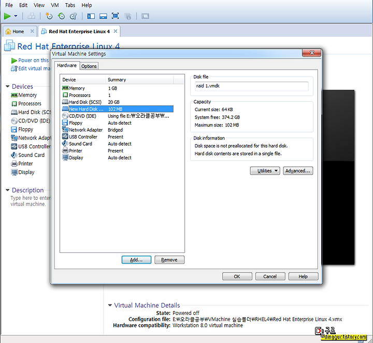Select USB Controller in settings list
373x343 pixels.
tap(118, 136)
